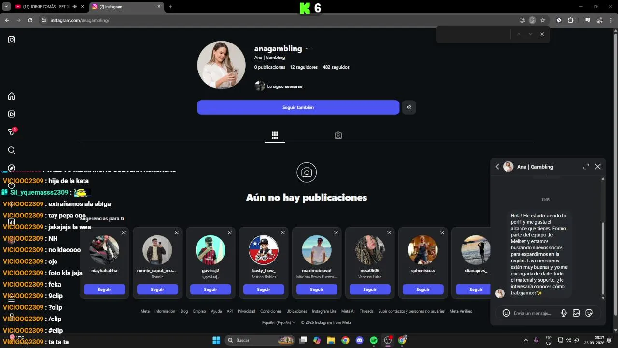Open 12 seguidores list
Image resolution: width=618 pixels, height=348 pixels.
point(304,67)
